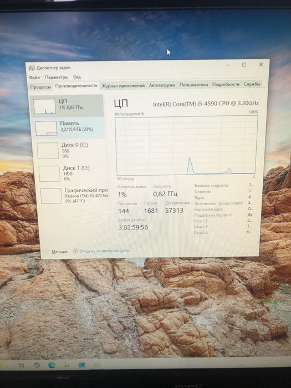Click the Диспетчер задач title bar icon
Image resolution: width=291 pixels, height=388 pixels.
[32, 68]
